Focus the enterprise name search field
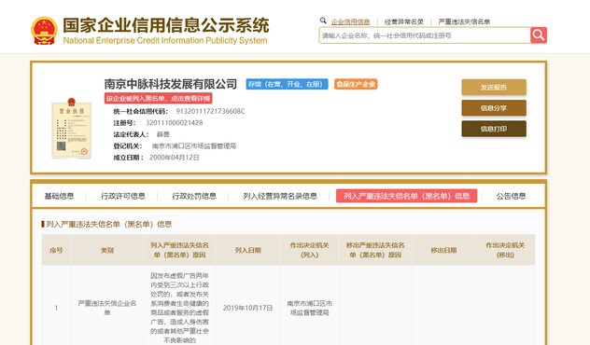The image size is (590, 345). (425, 35)
